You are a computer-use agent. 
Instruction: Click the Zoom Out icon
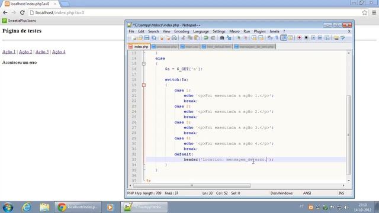coord(245,38)
